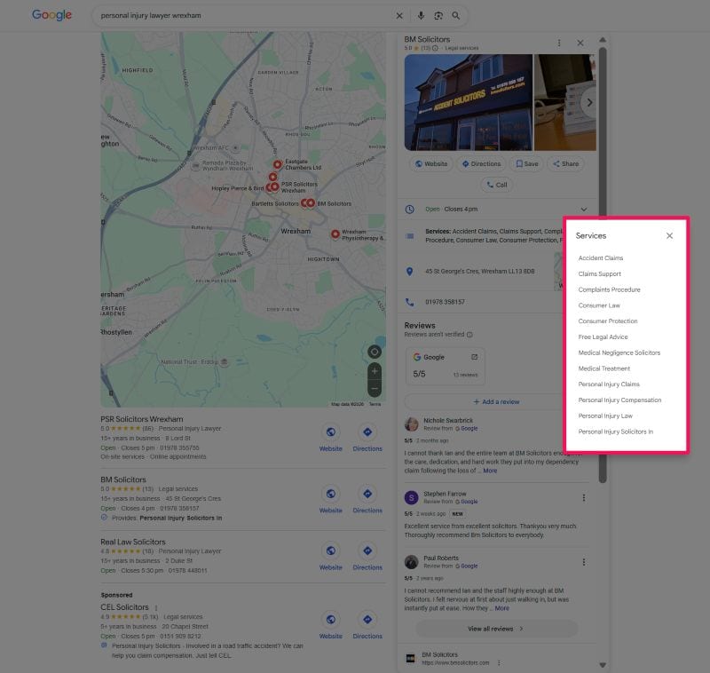Expand opening hours chevron next to Closes 4 pm

pyautogui.click(x=584, y=210)
